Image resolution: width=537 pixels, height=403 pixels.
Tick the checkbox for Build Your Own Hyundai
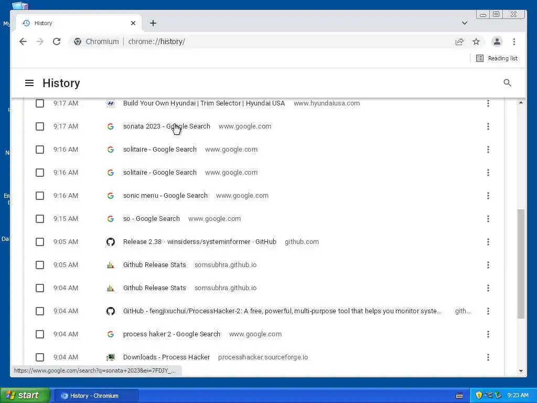coord(40,103)
